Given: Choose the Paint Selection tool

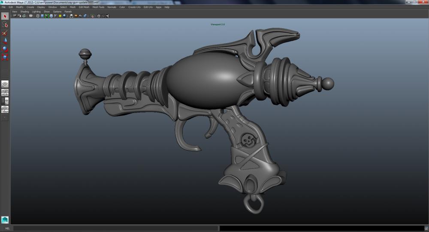Looking at the screenshot, I should 5,33.
